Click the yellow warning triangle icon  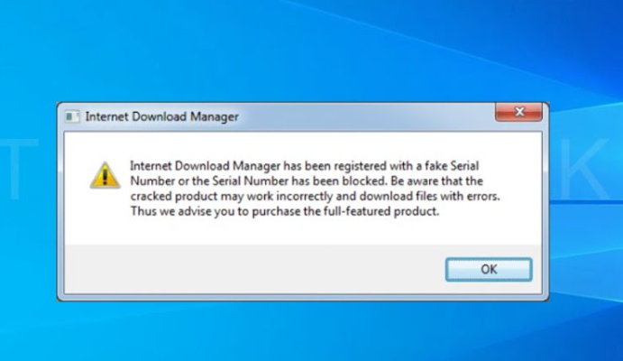[105, 174]
